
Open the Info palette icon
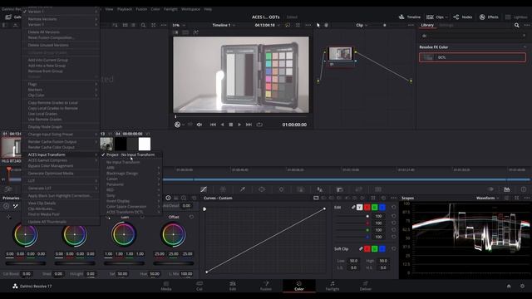[524, 189]
